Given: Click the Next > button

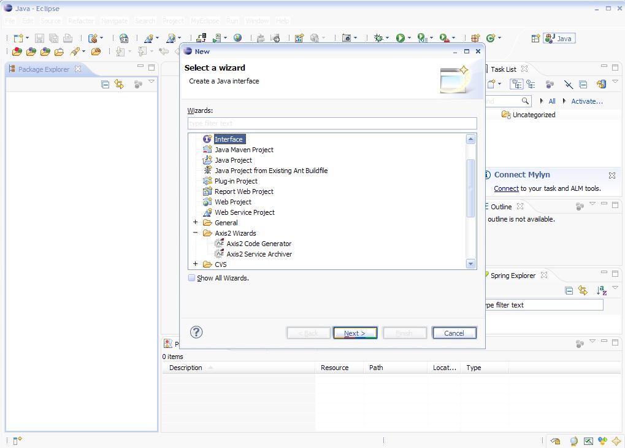Looking at the screenshot, I should pos(355,333).
